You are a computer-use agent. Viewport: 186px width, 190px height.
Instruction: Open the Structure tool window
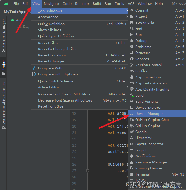157,53
